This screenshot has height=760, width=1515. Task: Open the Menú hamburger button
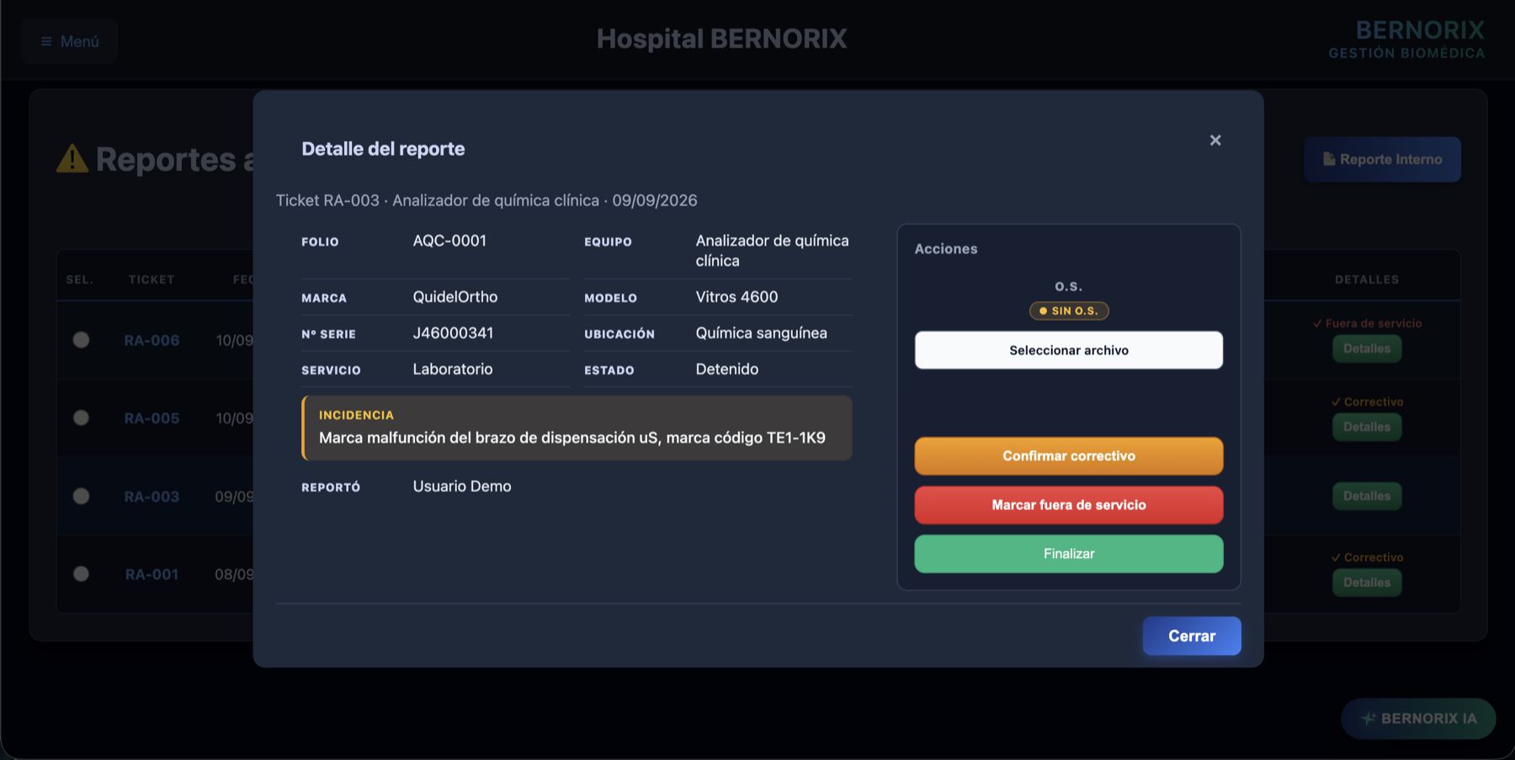click(x=70, y=41)
